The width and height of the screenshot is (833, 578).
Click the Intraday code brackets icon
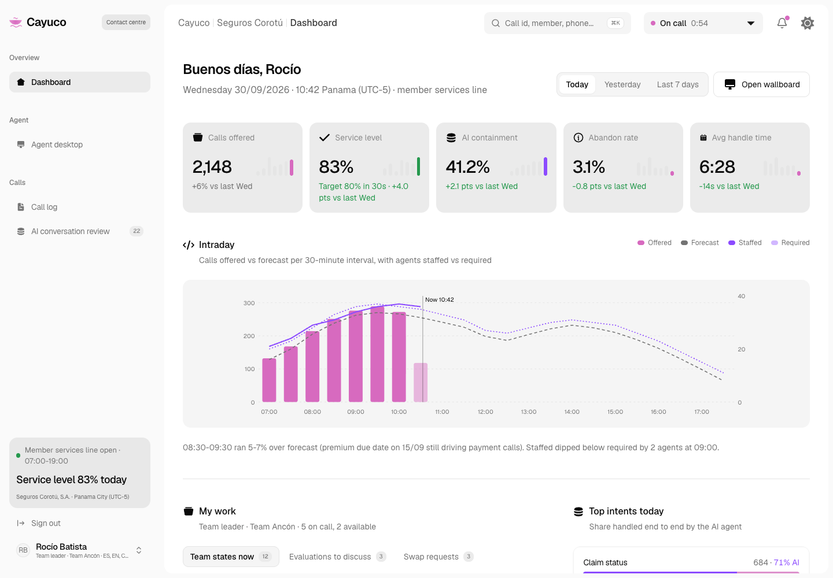click(x=189, y=245)
